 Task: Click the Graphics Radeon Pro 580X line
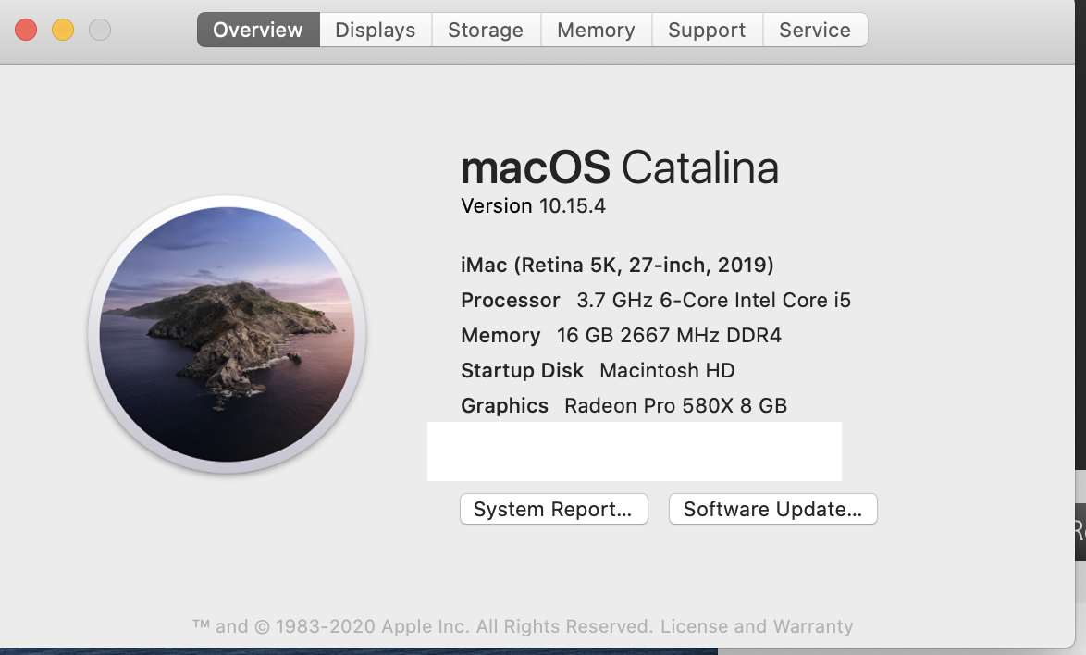623,405
